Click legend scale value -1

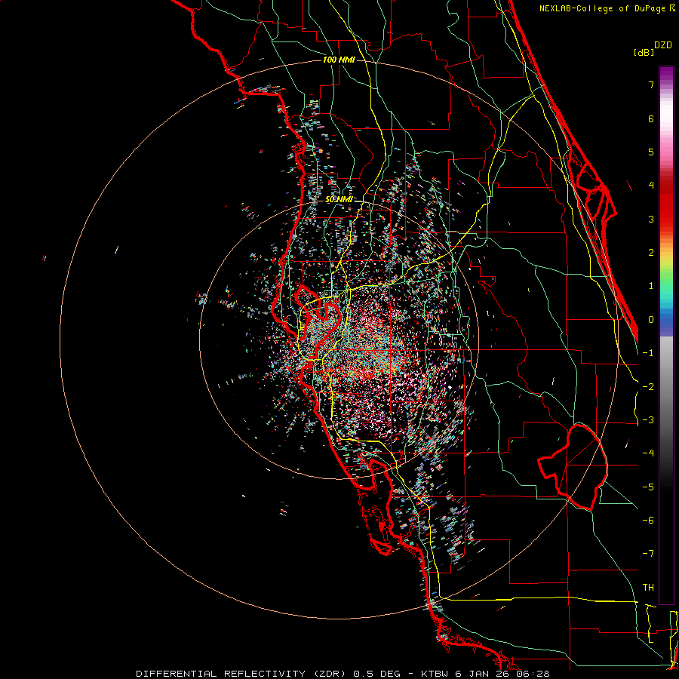(648, 353)
